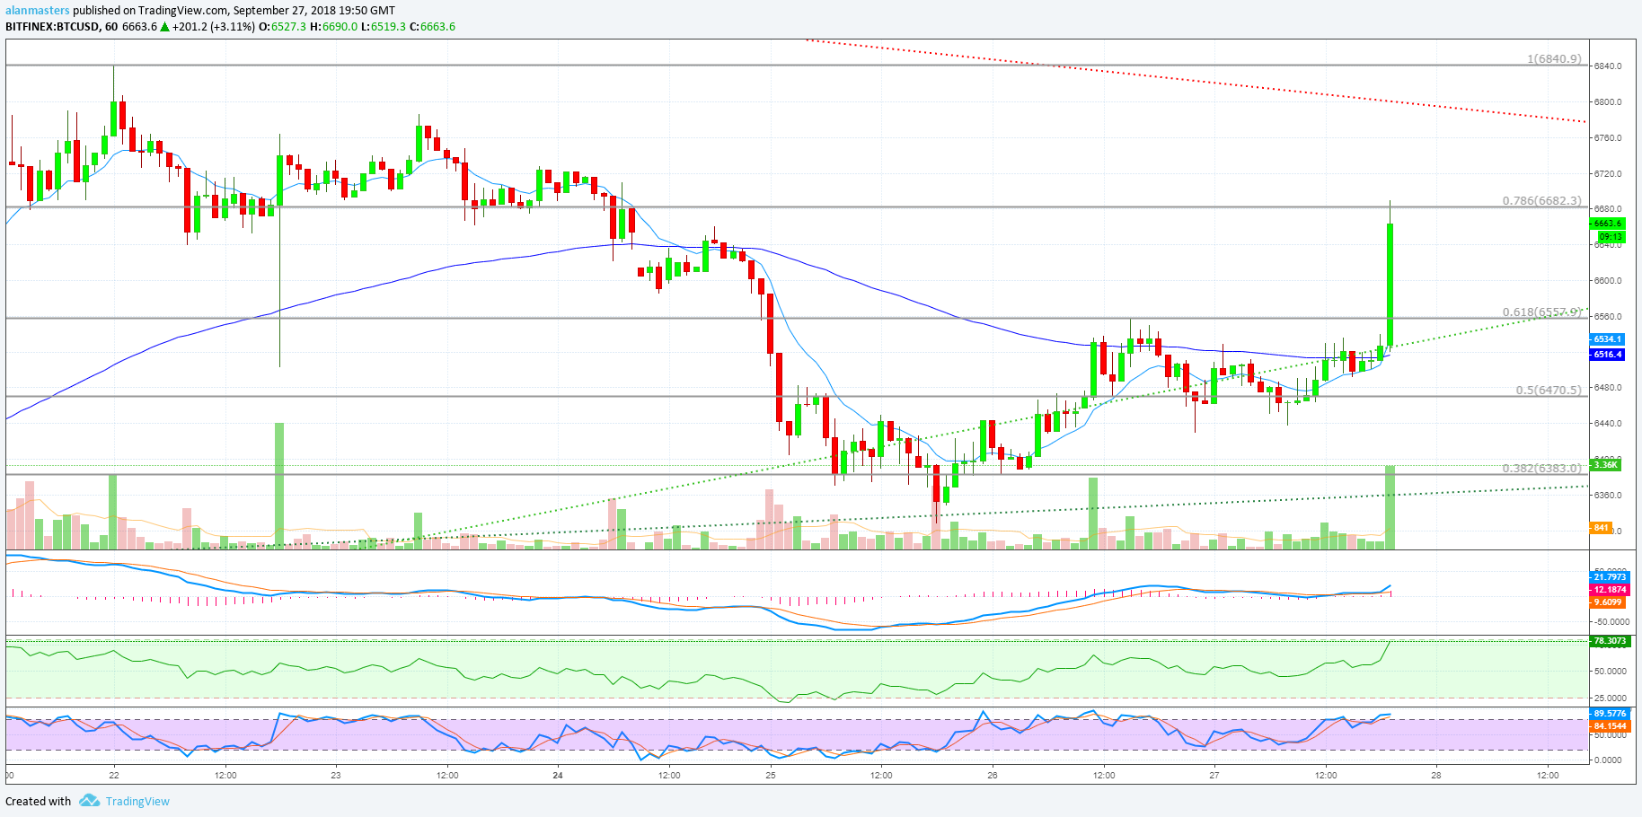Click the 89.5776 stochastic value tag
Screen dimensions: 1642x817
click(x=1610, y=714)
